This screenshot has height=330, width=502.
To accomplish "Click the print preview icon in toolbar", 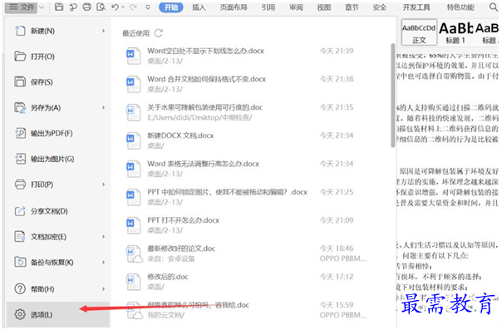I will click(x=101, y=7).
